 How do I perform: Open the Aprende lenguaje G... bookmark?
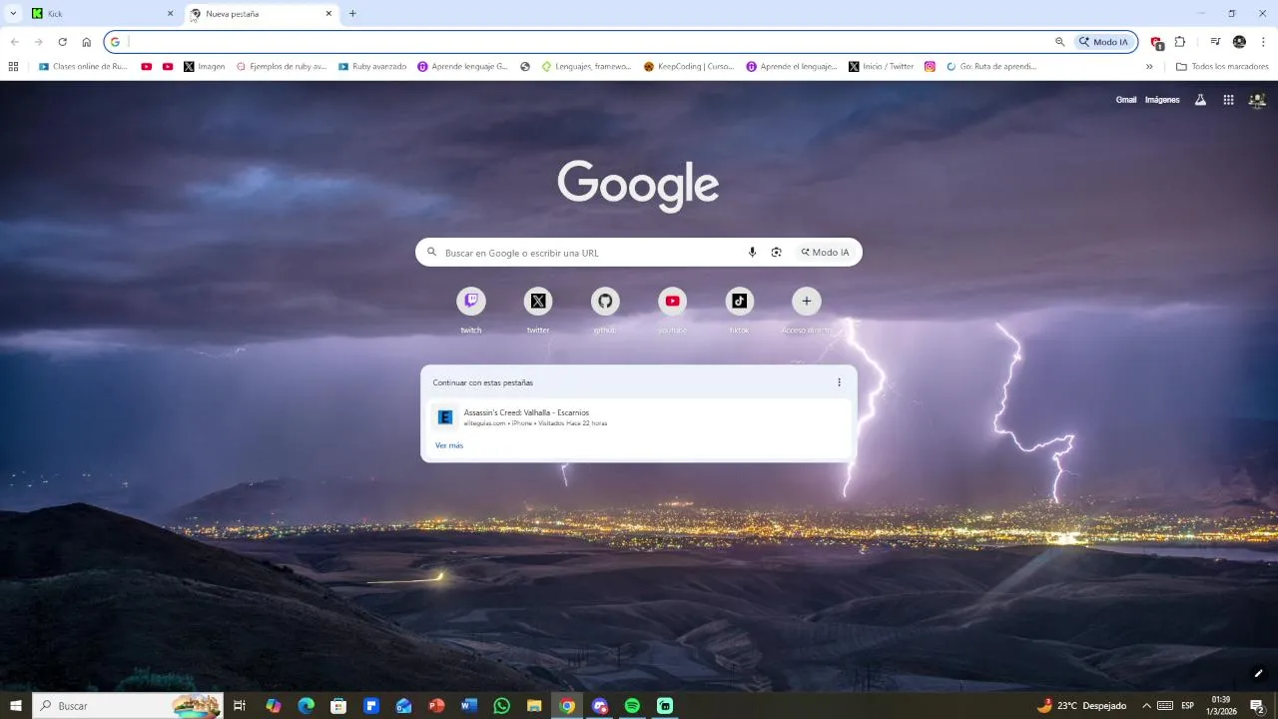(462, 67)
